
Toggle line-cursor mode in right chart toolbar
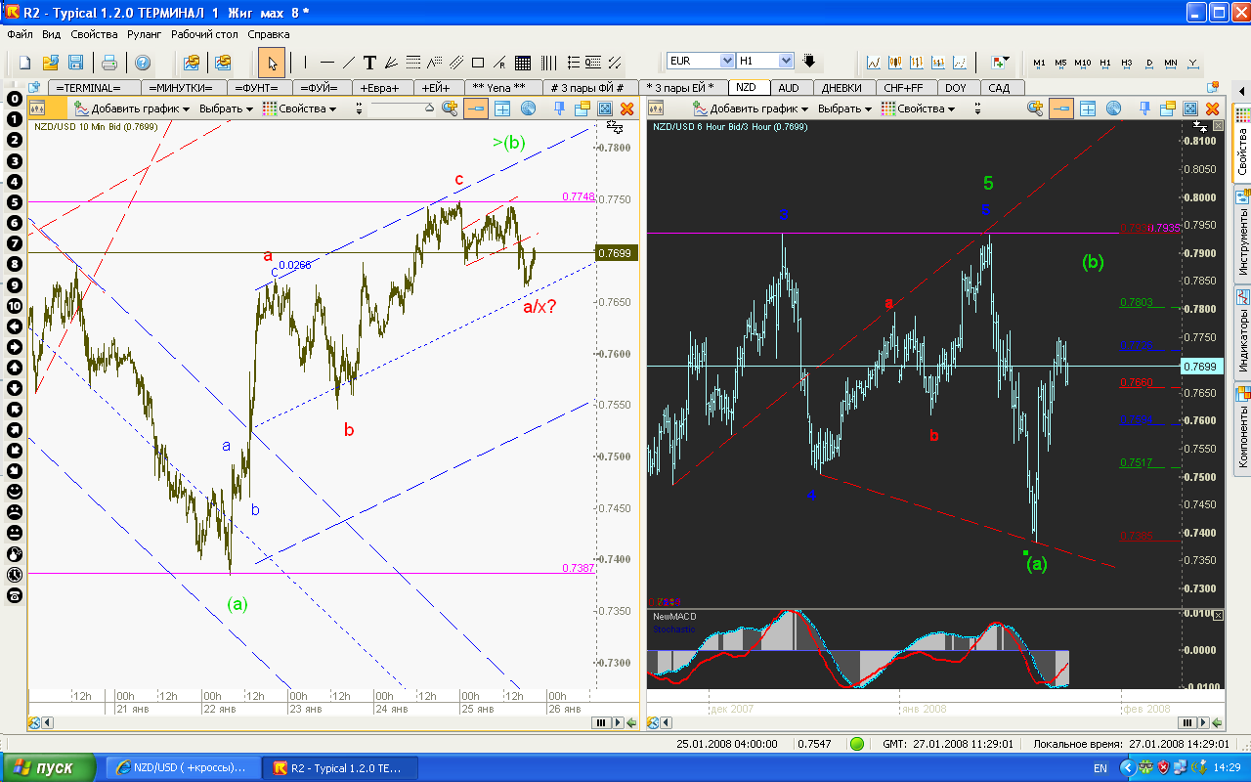tap(1061, 109)
